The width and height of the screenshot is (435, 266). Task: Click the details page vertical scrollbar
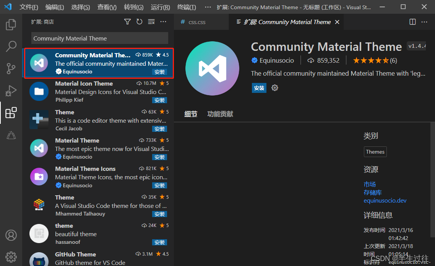click(433, 180)
